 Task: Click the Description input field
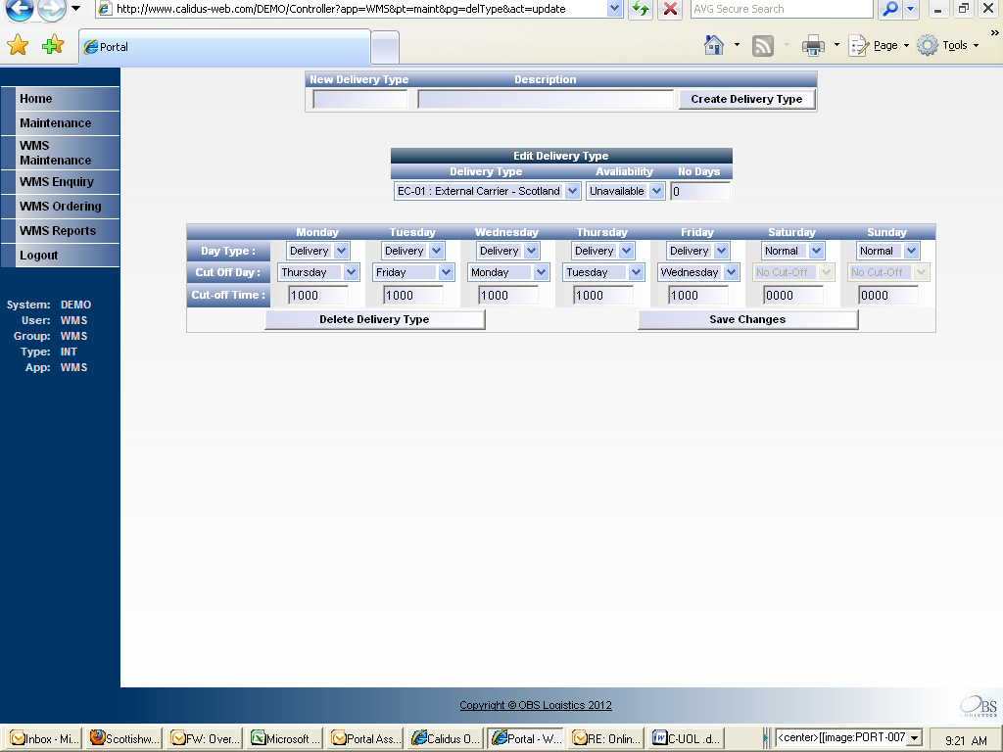(x=546, y=99)
